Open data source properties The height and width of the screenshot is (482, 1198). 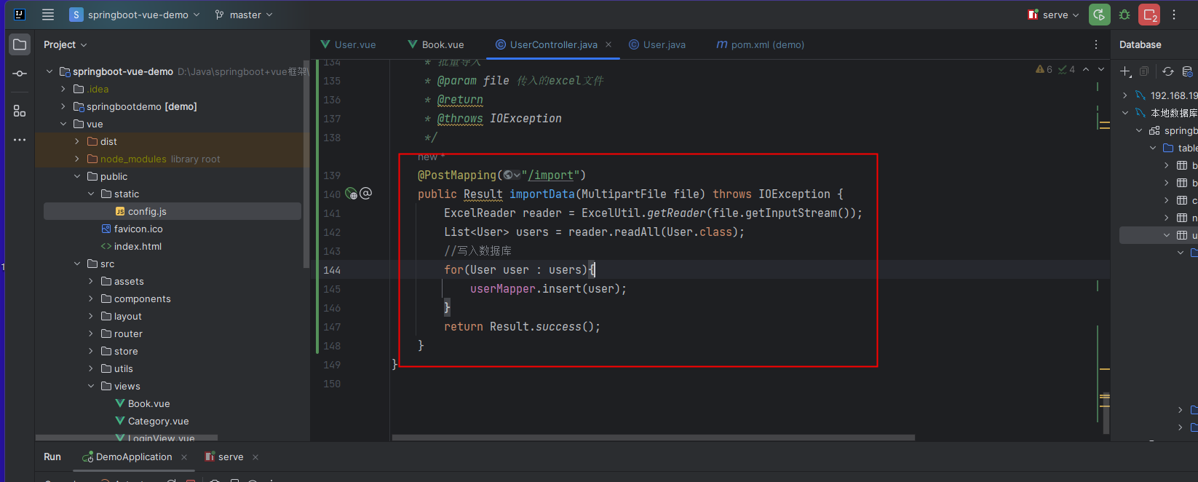pos(1187,71)
